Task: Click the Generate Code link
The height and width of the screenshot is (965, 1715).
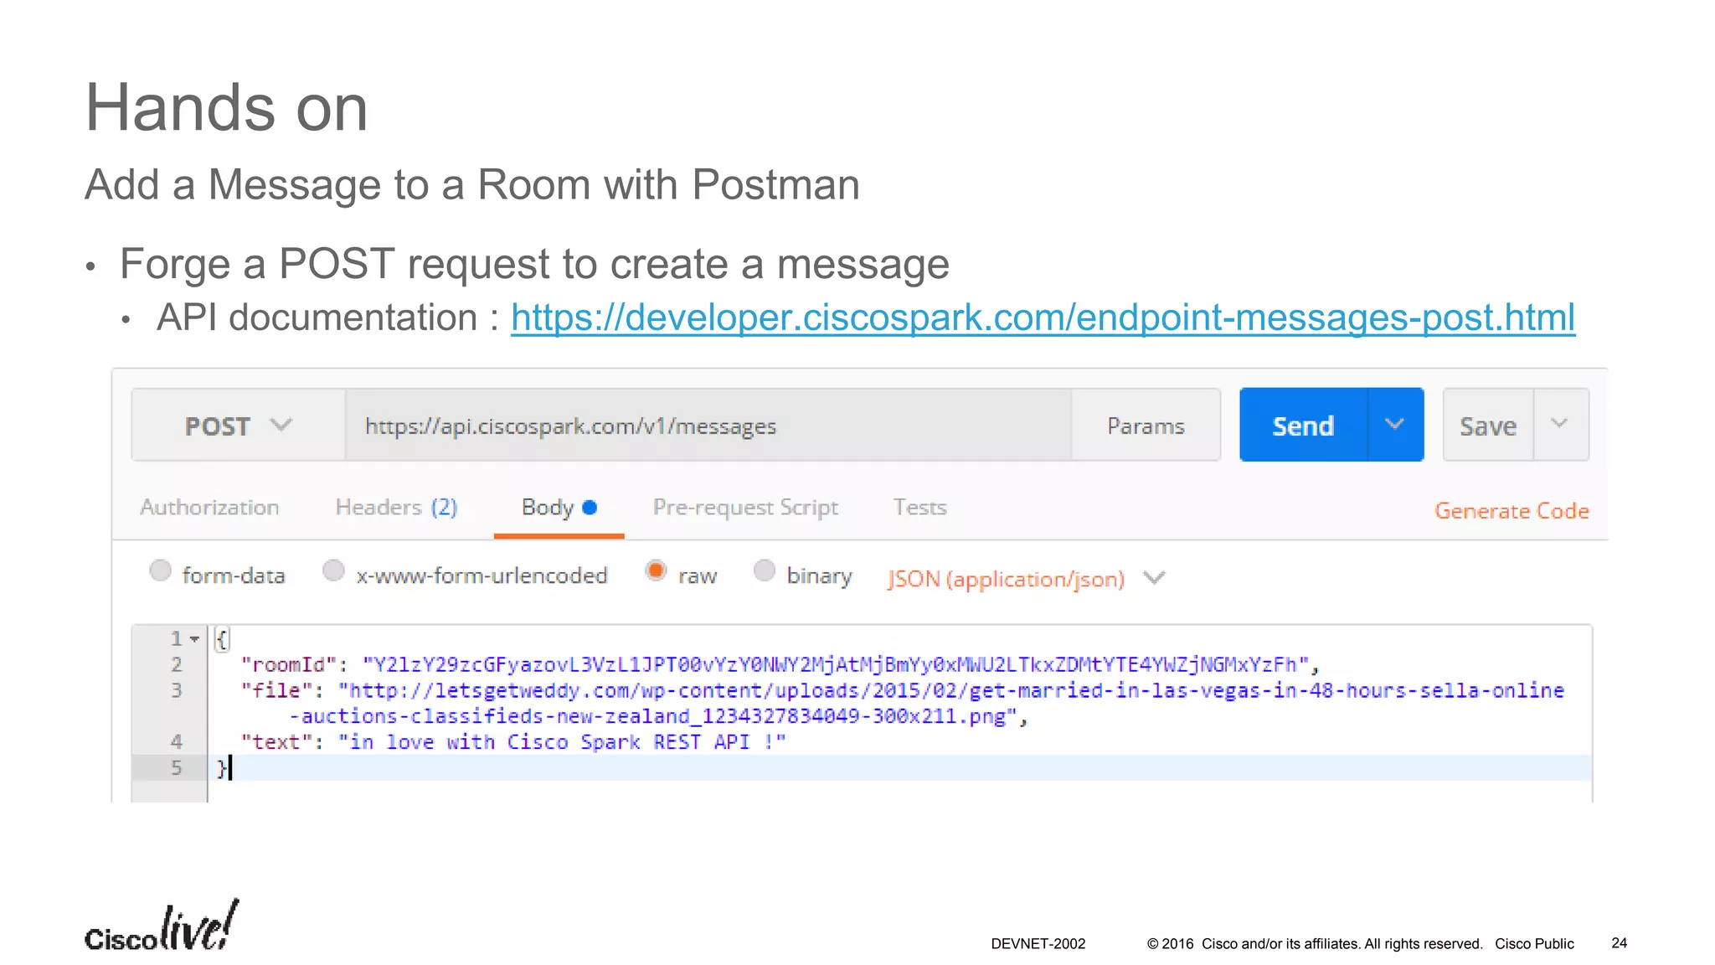Action: (1511, 511)
